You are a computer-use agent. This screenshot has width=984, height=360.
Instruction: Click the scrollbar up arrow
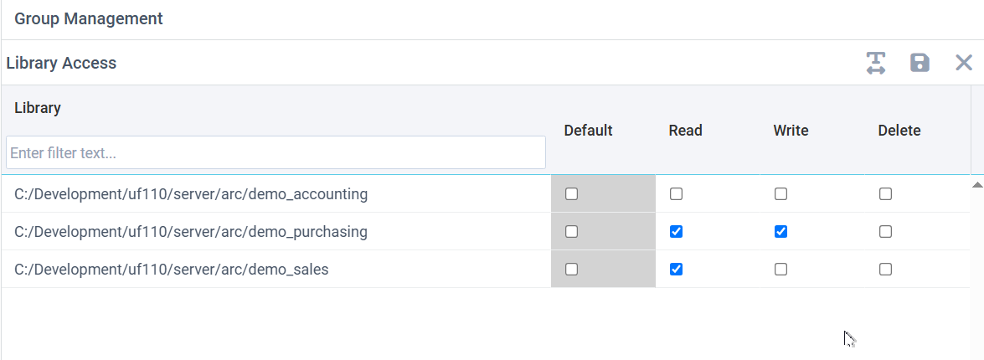pos(977,185)
